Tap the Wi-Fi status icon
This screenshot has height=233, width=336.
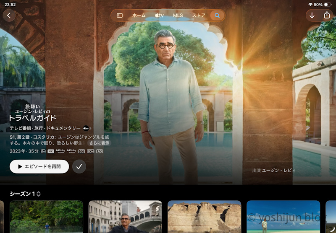(x=310, y=5)
